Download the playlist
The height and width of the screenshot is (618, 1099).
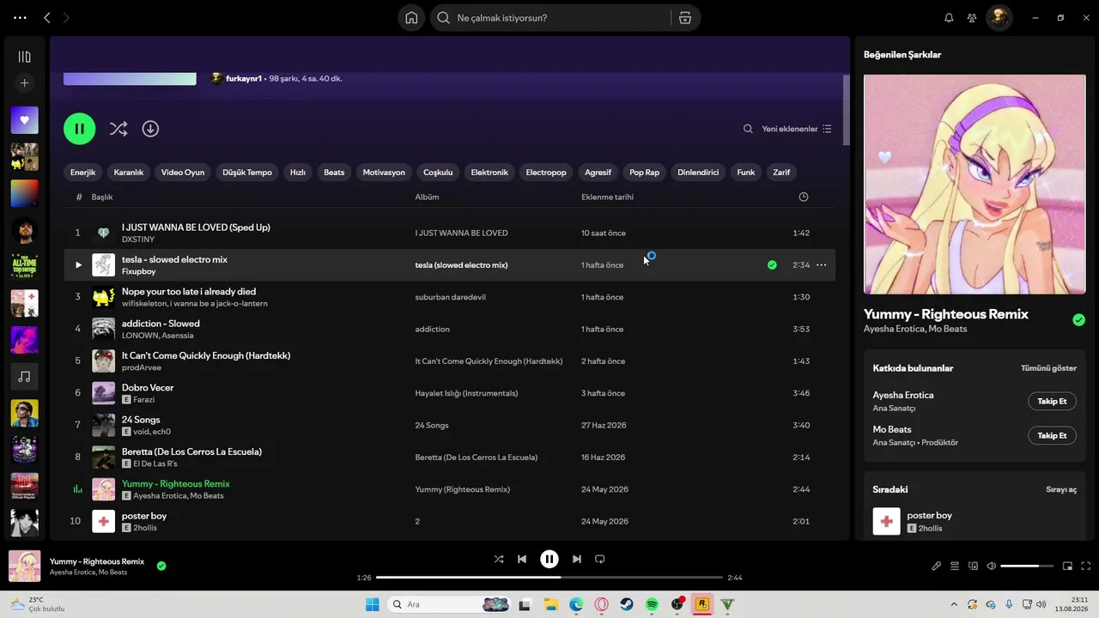point(150,129)
